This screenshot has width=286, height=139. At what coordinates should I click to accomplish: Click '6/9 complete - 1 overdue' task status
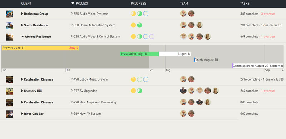(257, 37)
